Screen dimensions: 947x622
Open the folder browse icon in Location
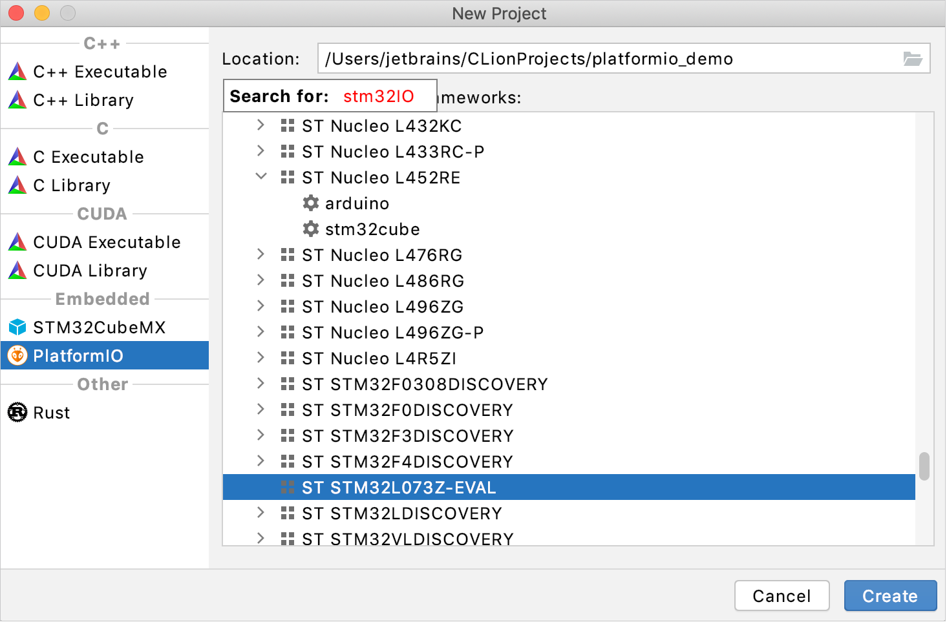coord(912,59)
